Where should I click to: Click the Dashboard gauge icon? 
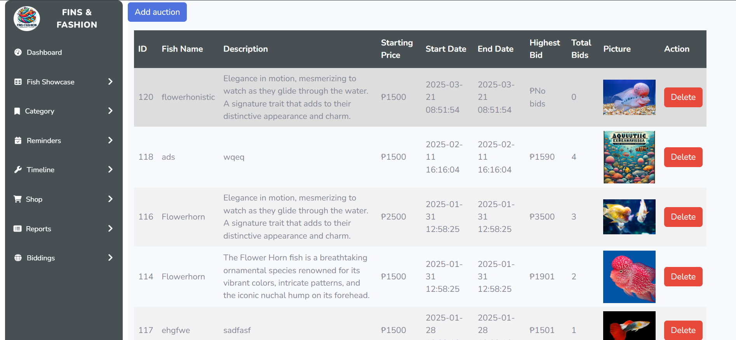click(x=18, y=52)
